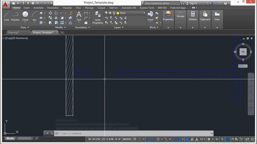Image resolution: width=257 pixels, height=144 pixels.
Task: Toggle MODEL space button in status bar
Action: (127, 139)
